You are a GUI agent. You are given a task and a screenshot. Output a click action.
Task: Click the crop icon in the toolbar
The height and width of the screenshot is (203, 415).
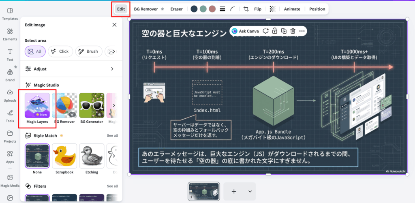(246, 9)
